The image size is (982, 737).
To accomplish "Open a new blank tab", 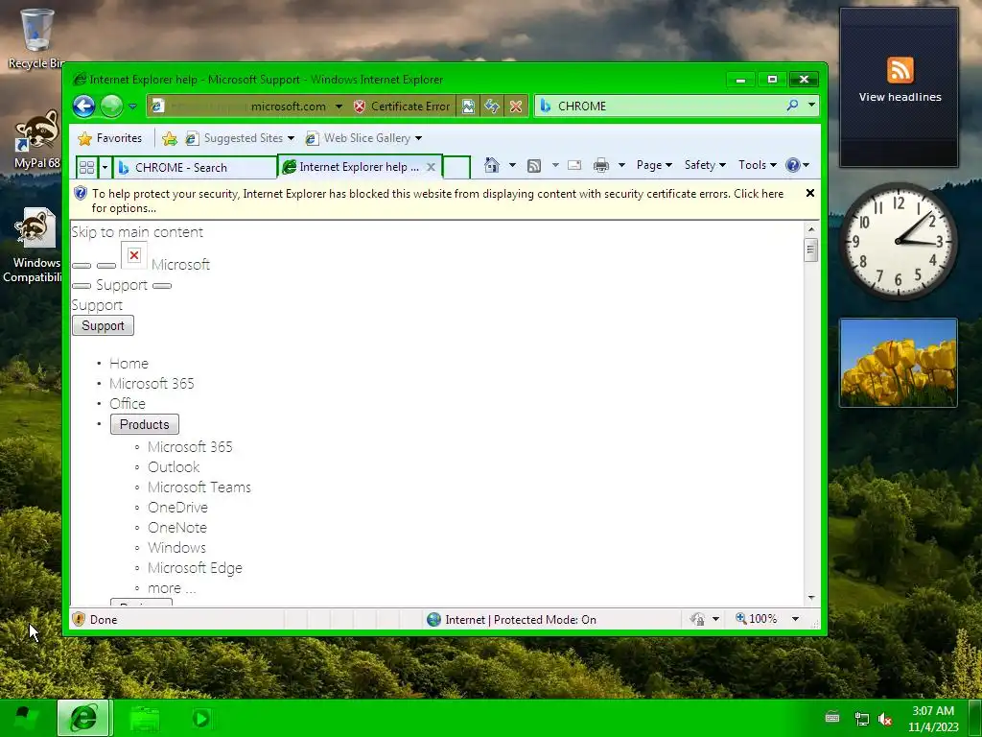I will [x=456, y=167].
